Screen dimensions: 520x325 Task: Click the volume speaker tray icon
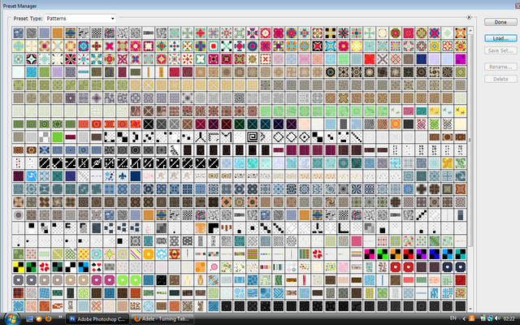pos(496,318)
